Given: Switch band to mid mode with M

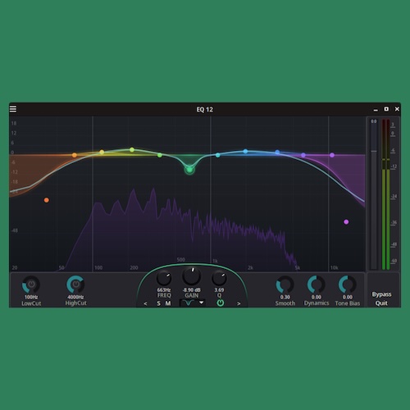Looking at the screenshot, I should [168, 303].
